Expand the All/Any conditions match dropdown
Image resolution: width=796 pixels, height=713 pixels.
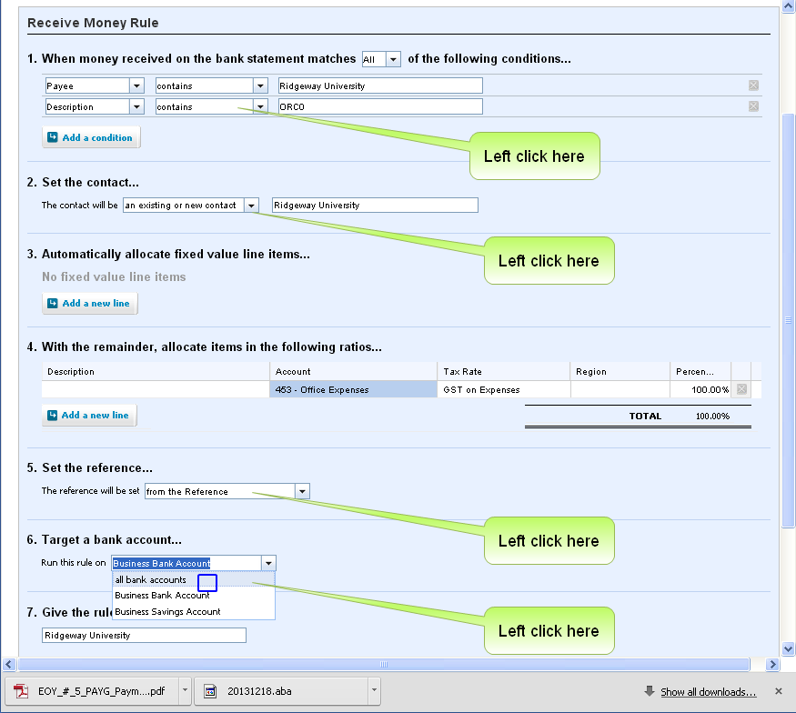(x=393, y=59)
